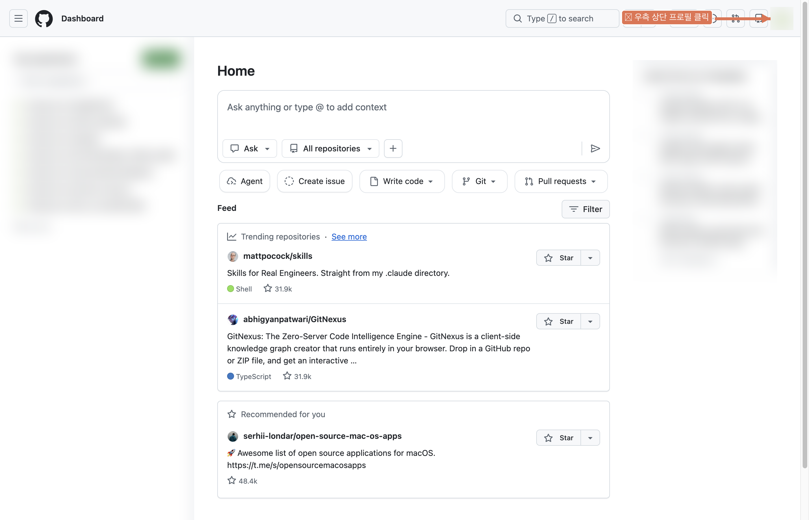This screenshot has height=520, width=809.
Task: Click the 'Home' page heading
Action: pos(236,71)
